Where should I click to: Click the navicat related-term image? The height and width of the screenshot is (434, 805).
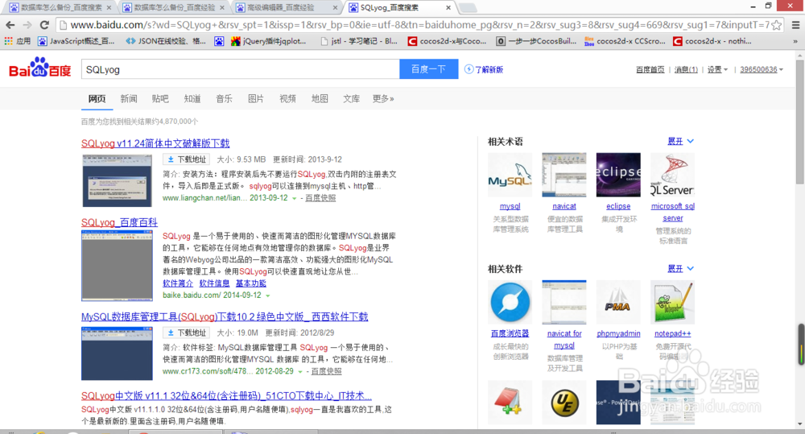564,175
